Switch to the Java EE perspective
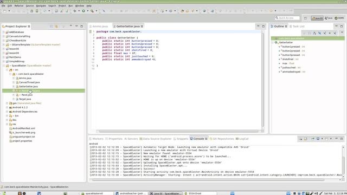The height and width of the screenshot is (195, 347). [x=317, y=18]
